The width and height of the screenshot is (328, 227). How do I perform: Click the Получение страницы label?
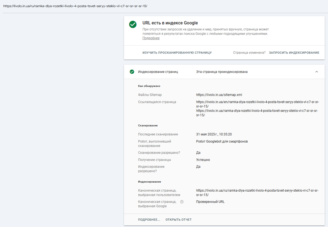point(155,160)
